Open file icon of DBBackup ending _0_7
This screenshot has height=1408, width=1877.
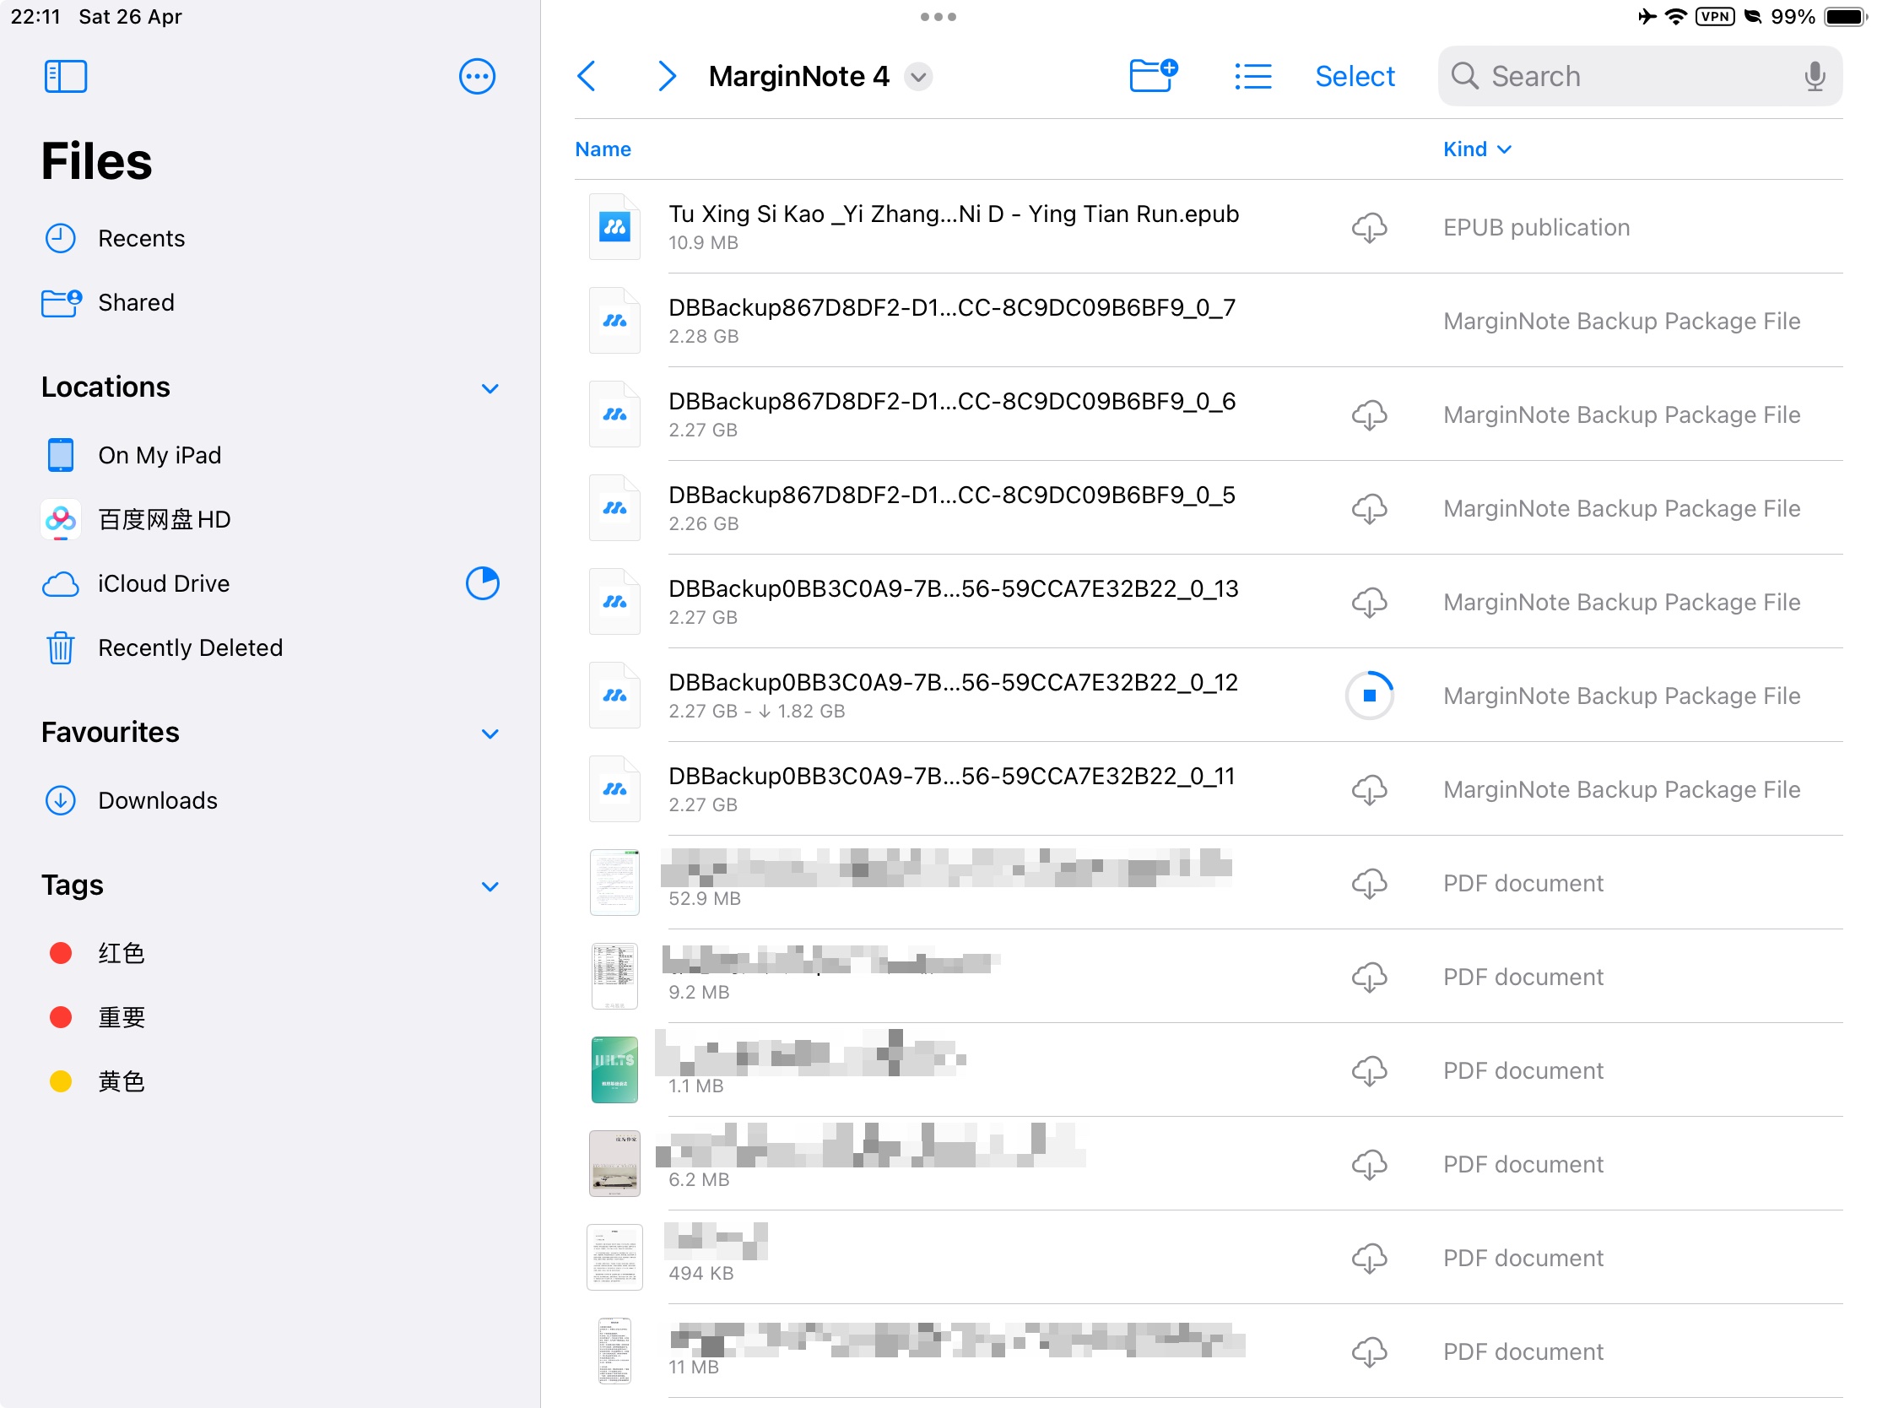point(614,321)
